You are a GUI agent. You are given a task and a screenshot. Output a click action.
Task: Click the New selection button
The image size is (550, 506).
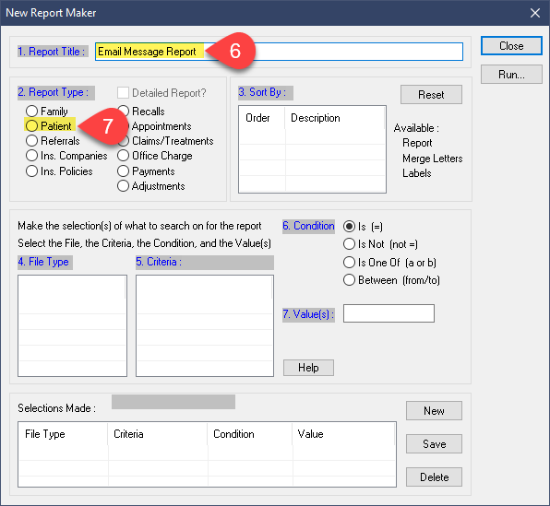[x=434, y=411]
